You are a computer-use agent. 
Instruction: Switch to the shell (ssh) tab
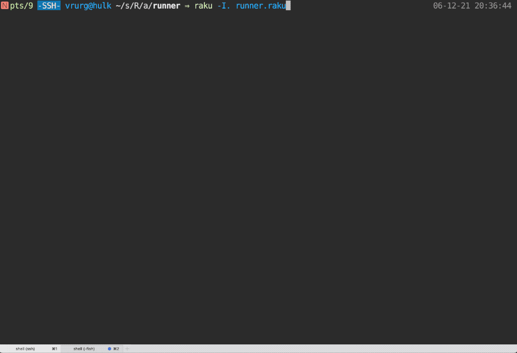(25, 348)
